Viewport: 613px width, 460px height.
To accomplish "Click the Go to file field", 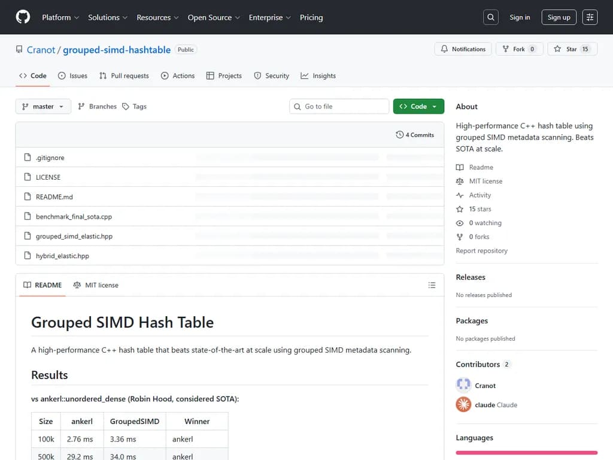I will (x=339, y=105).
